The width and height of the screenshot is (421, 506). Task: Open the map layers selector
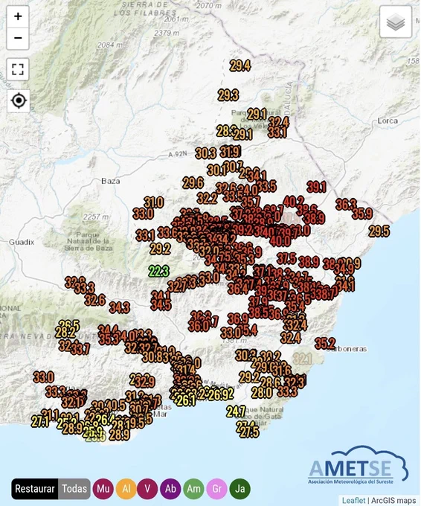(396, 22)
